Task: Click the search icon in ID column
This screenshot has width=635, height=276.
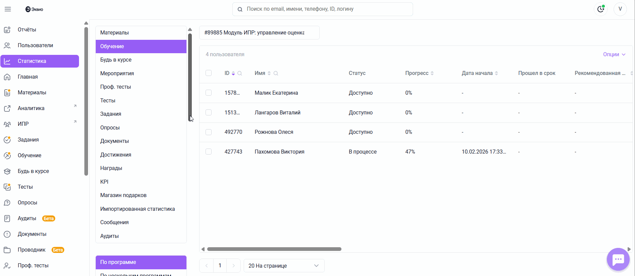Action: pos(240,73)
